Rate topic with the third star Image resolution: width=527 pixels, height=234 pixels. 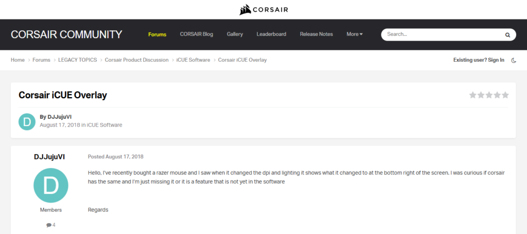pyautogui.click(x=489, y=95)
